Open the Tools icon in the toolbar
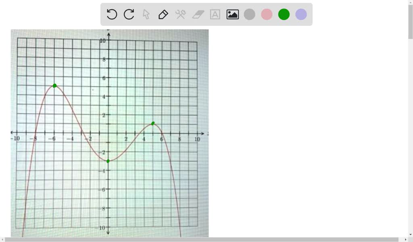413x242 pixels. (x=180, y=14)
